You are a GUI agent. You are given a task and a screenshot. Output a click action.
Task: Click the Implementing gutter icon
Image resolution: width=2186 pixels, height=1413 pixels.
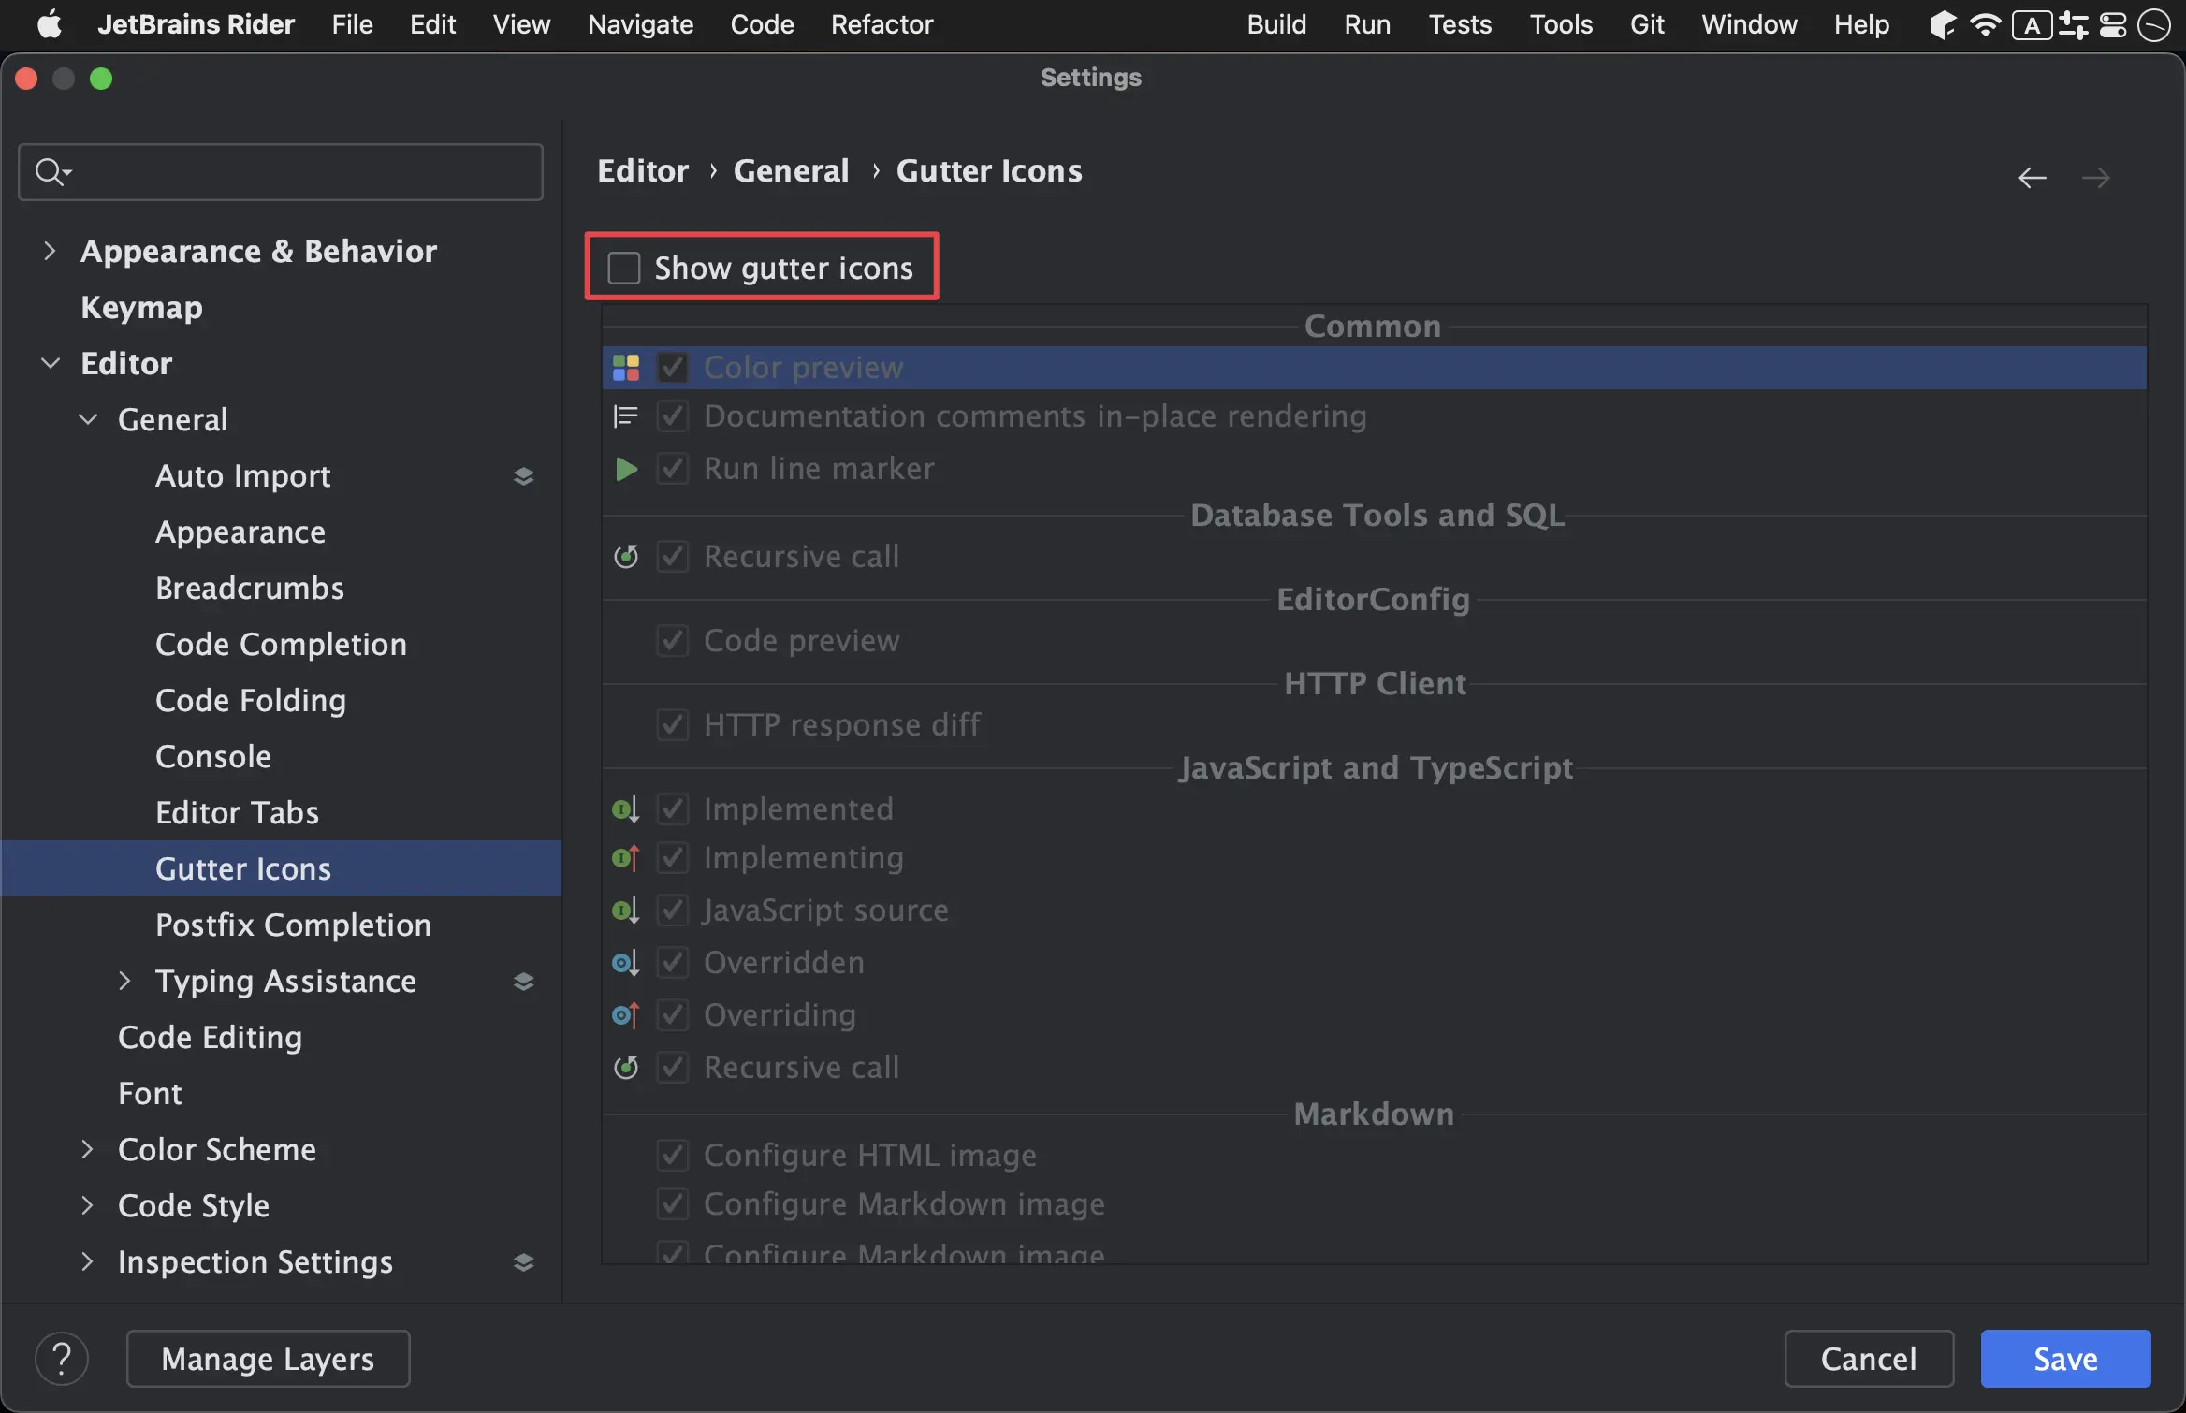click(x=626, y=857)
